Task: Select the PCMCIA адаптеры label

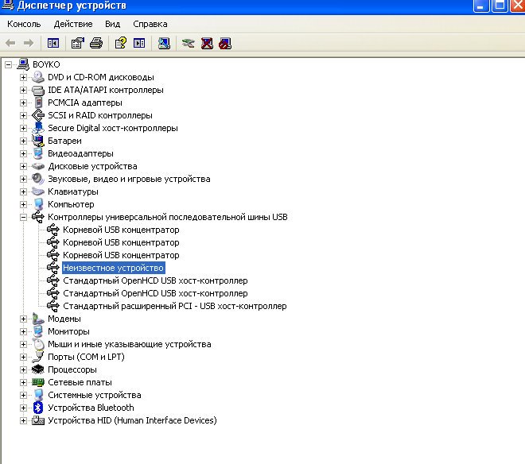Action: pos(84,102)
